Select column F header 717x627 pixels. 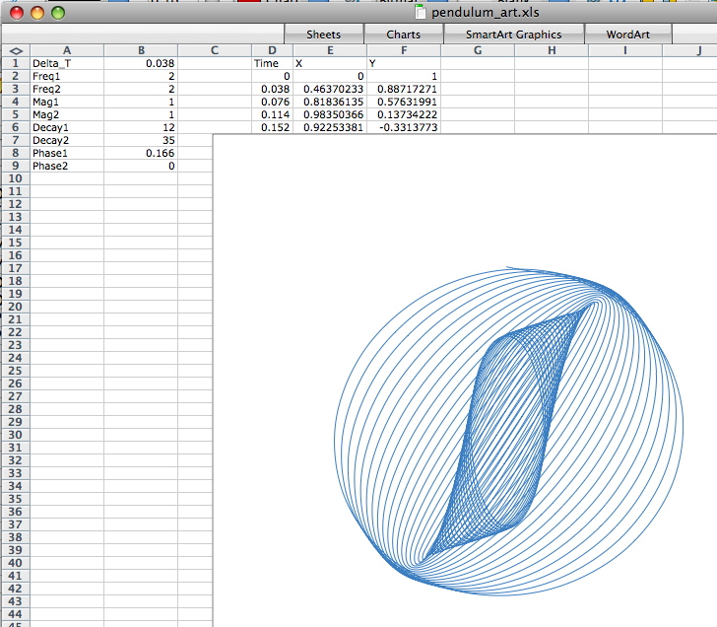pyautogui.click(x=404, y=50)
